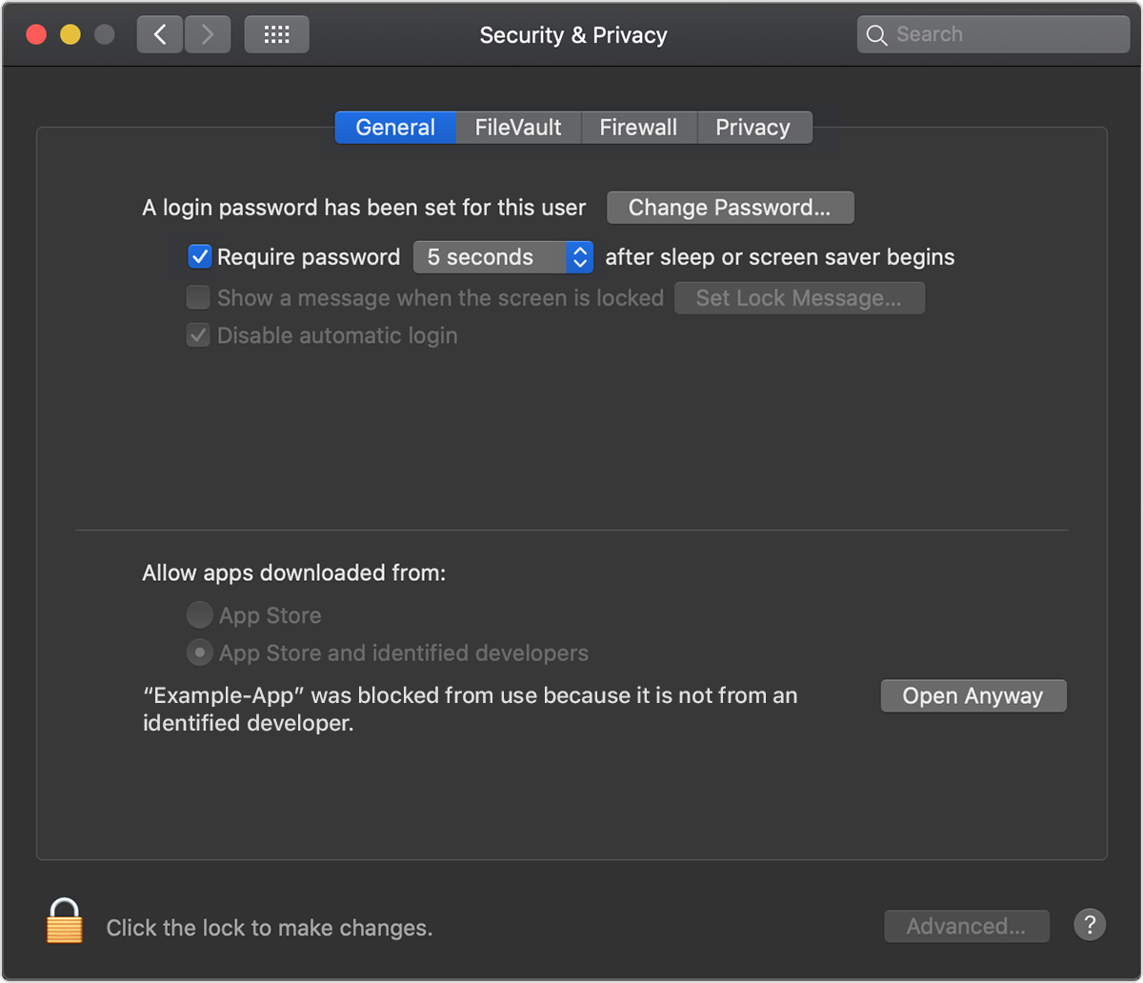
Task: Open the help question mark icon
Action: point(1090,924)
